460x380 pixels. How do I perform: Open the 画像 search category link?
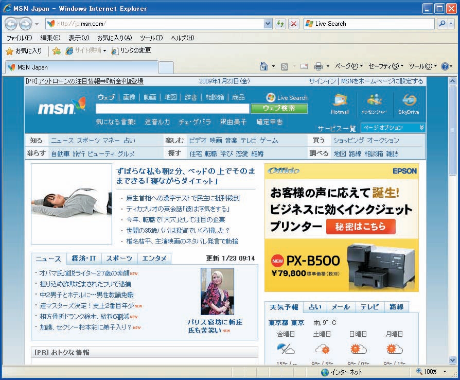pyautogui.click(x=129, y=97)
